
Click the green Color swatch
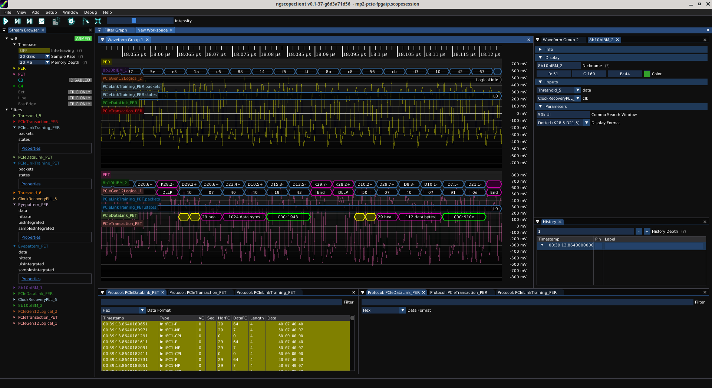[x=647, y=74]
